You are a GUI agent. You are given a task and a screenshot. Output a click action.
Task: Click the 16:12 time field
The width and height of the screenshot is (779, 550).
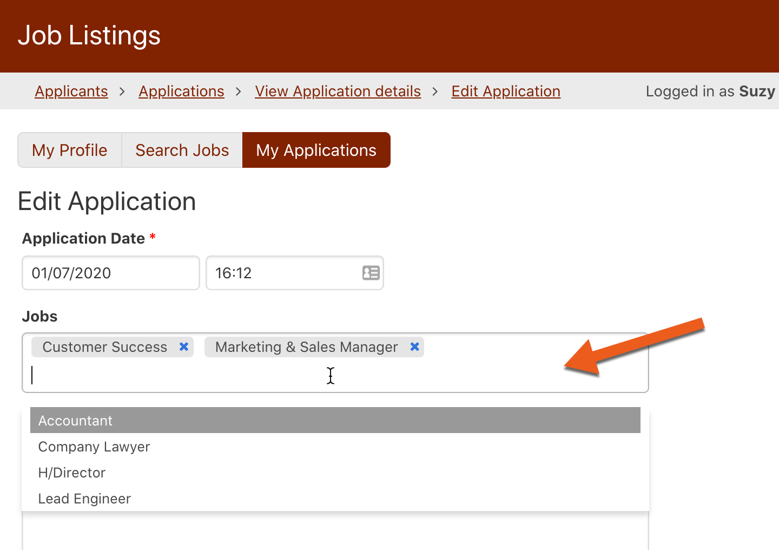pos(281,273)
